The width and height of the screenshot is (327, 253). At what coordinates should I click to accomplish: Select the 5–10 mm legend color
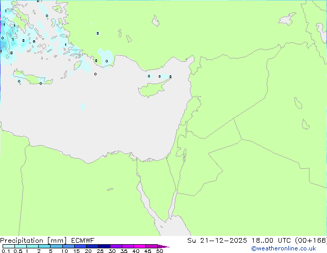(56, 246)
